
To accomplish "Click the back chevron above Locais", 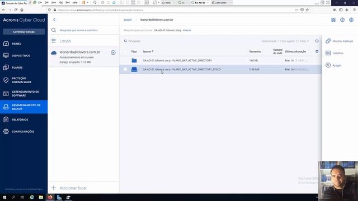I will pos(54,20).
